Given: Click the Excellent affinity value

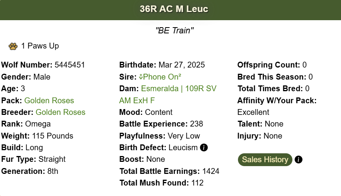Looking at the screenshot, I should coord(253,112).
